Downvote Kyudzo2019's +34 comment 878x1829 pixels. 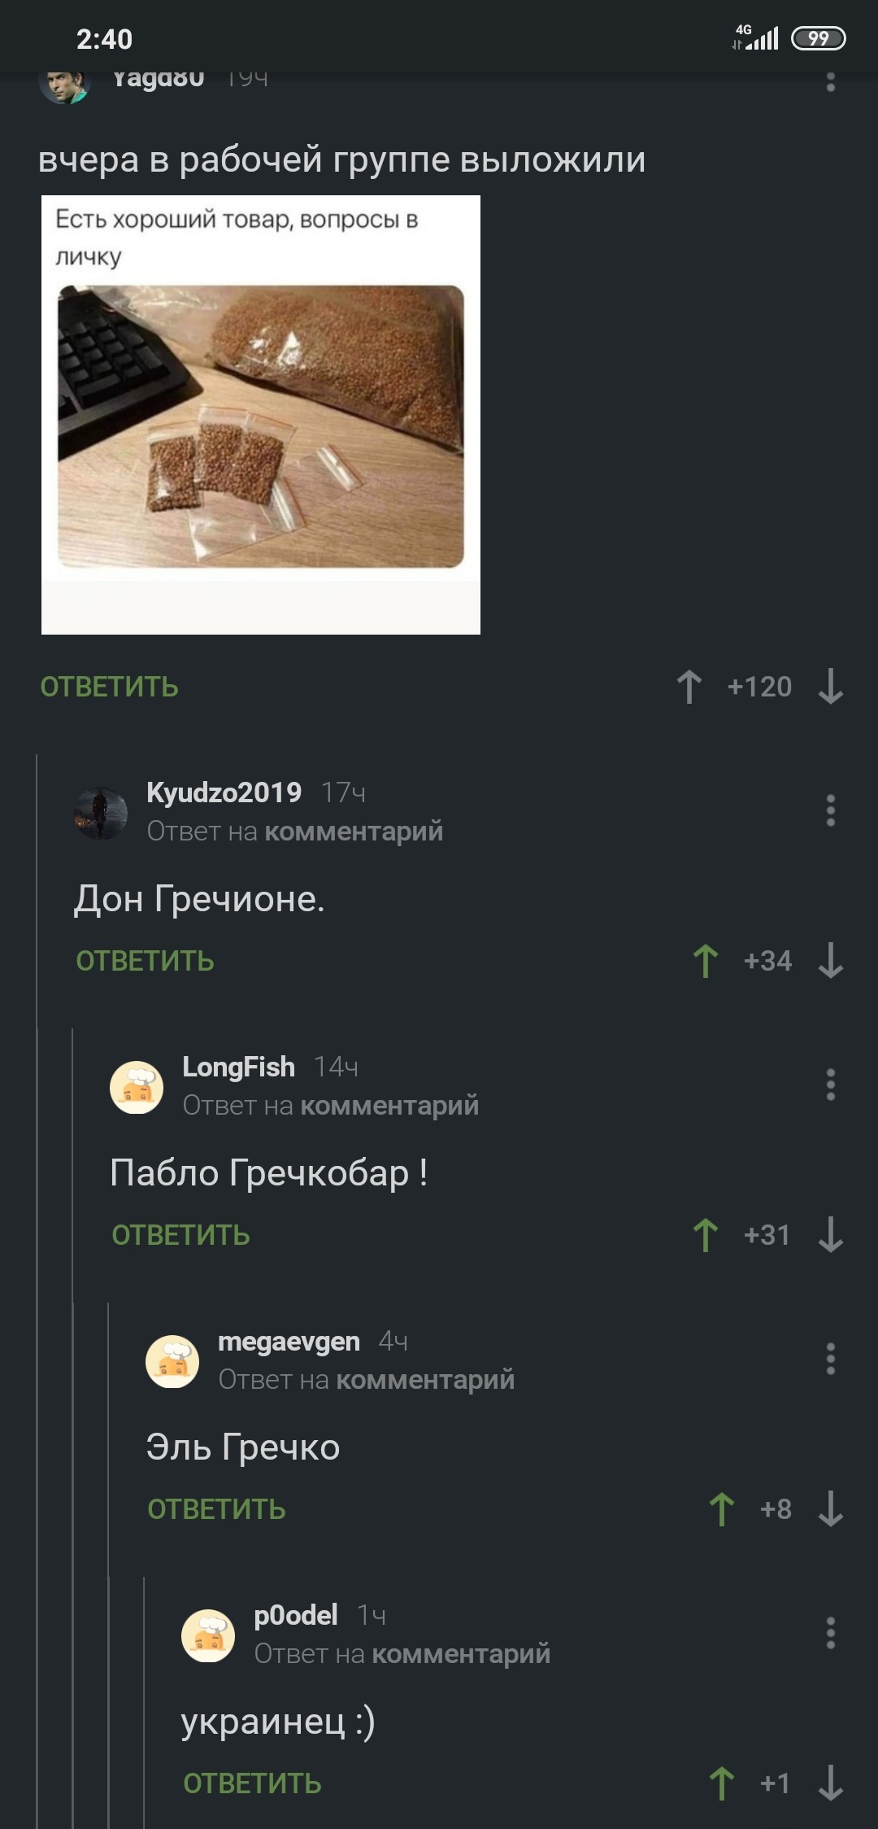pos(830,961)
